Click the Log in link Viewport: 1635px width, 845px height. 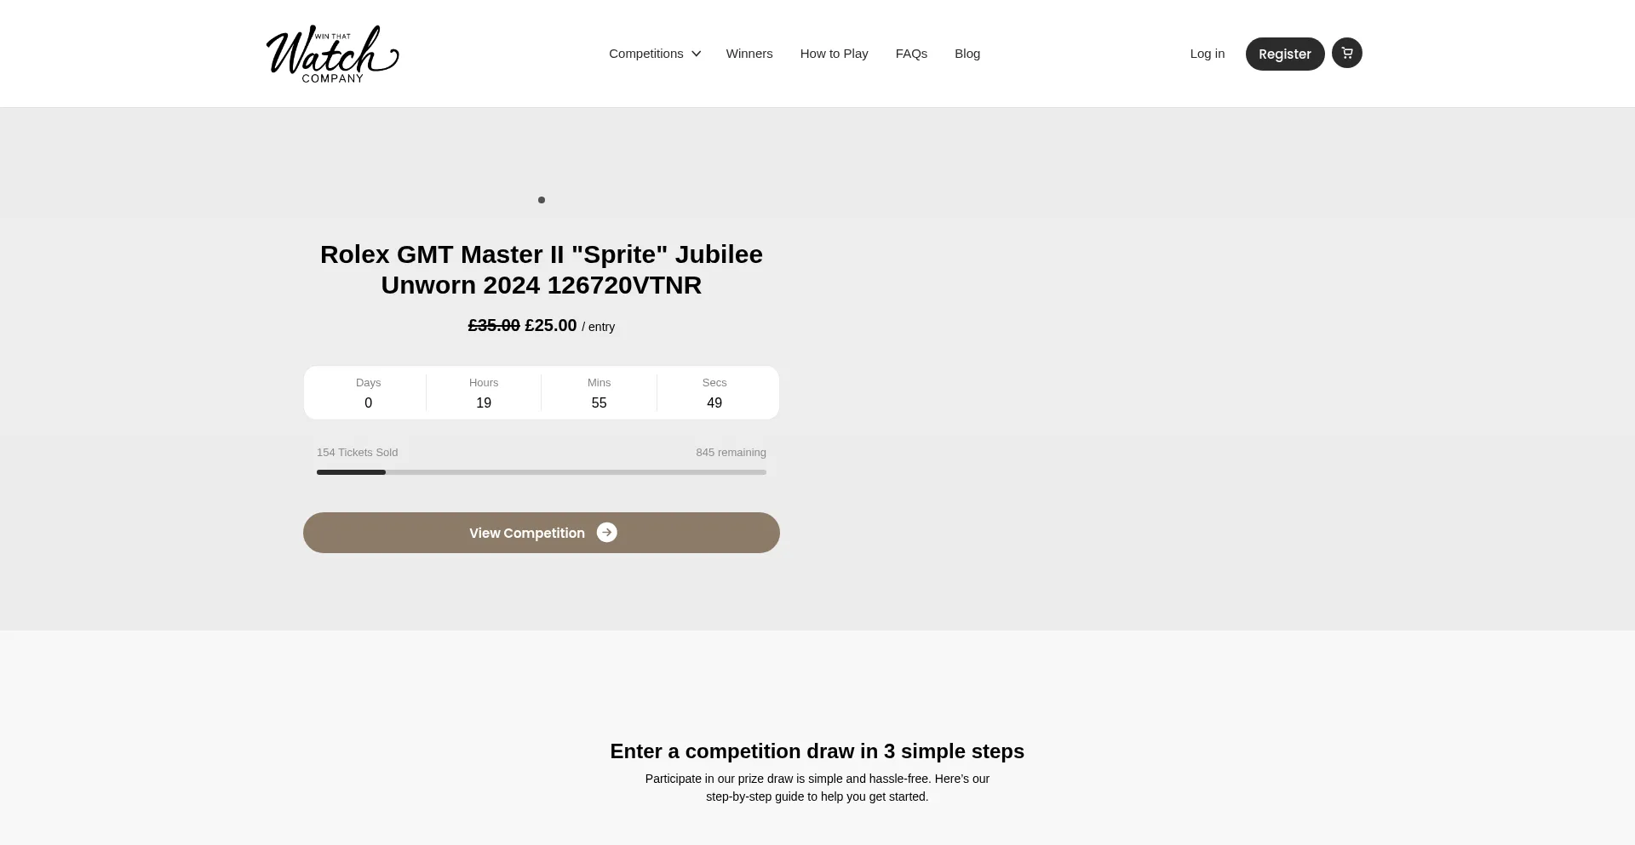click(1208, 54)
